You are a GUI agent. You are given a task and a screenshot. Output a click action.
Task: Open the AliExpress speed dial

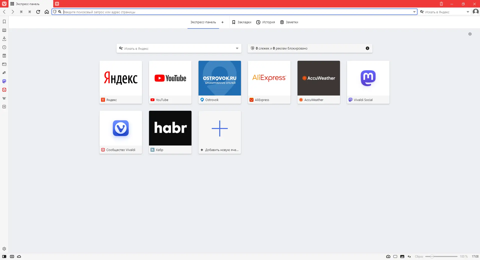click(x=269, y=82)
